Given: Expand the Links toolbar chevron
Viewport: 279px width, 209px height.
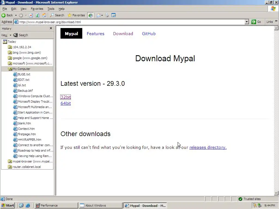Looking at the screenshot, I should tap(276, 21).
